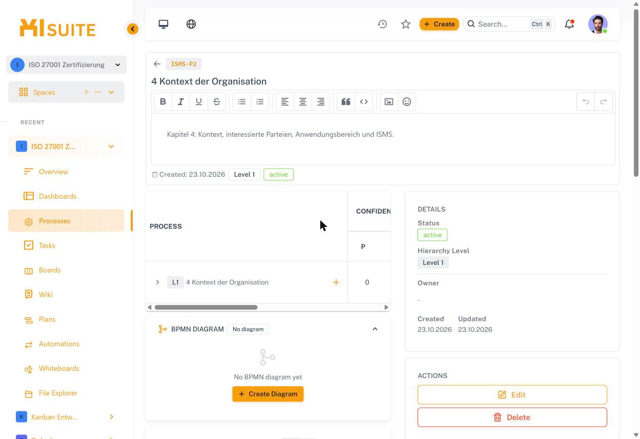The image size is (640, 439).
Task: Click the globe icon in top bar
Action: pos(191,24)
